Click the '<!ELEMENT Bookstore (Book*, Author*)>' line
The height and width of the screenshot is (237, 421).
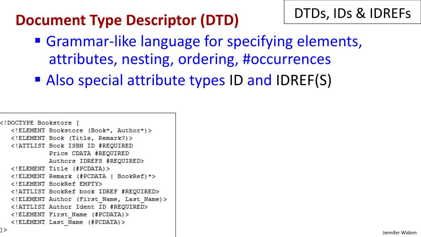(81, 130)
